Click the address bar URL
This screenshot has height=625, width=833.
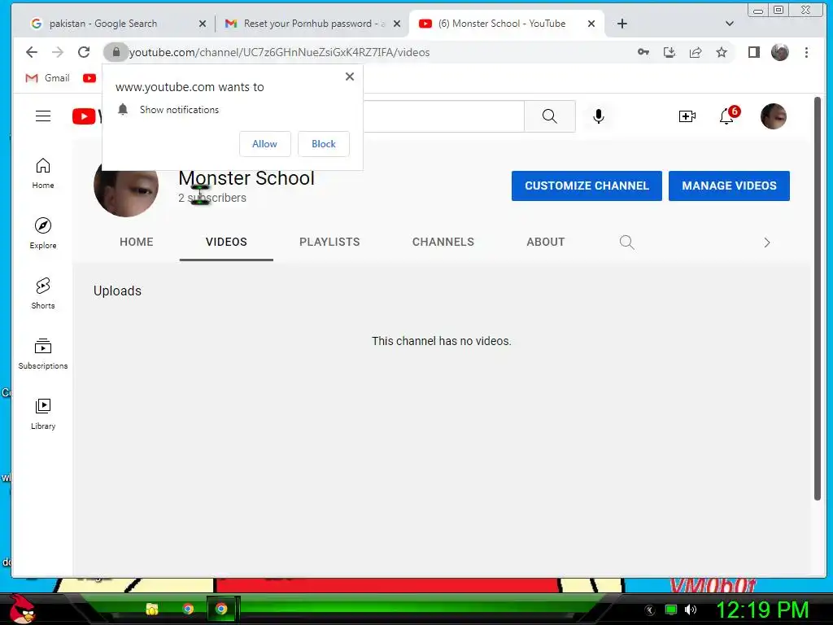(x=280, y=52)
